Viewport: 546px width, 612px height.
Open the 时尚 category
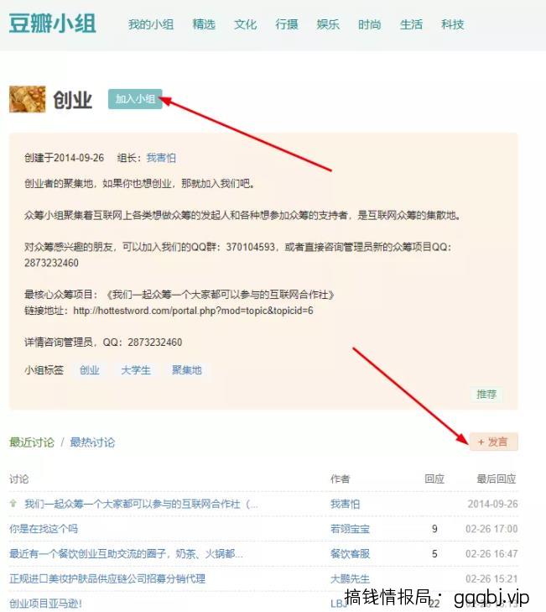point(369,24)
